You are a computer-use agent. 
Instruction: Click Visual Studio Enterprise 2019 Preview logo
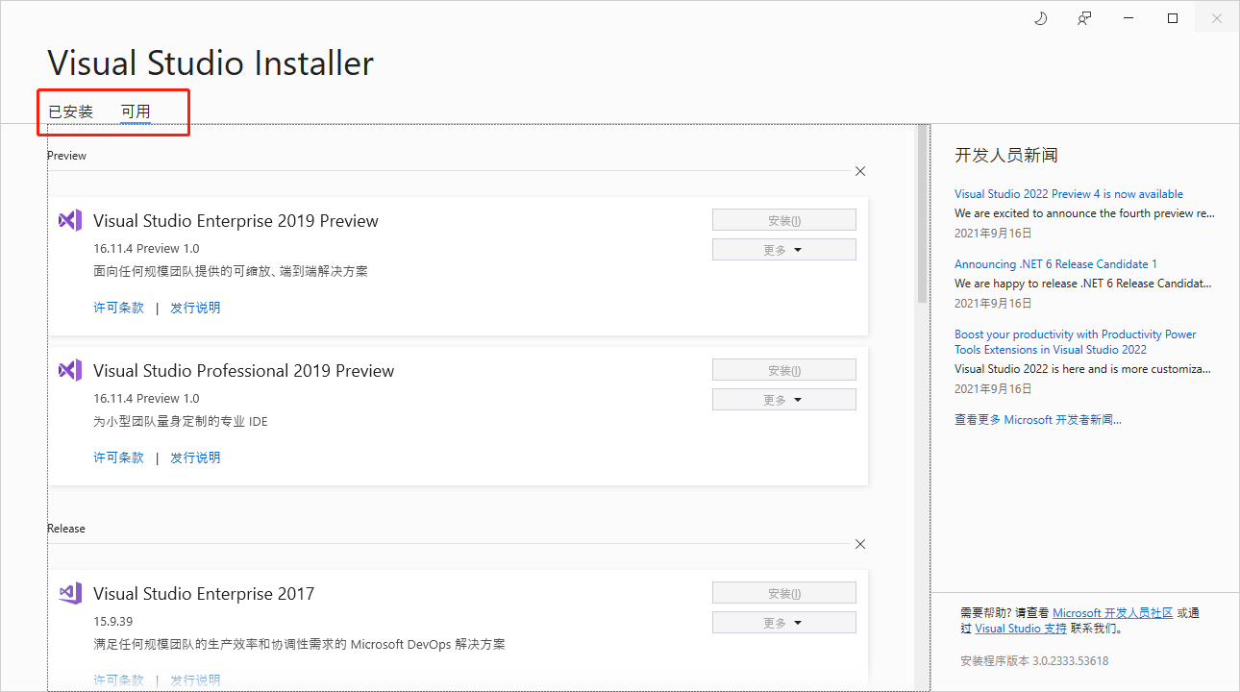click(x=70, y=220)
